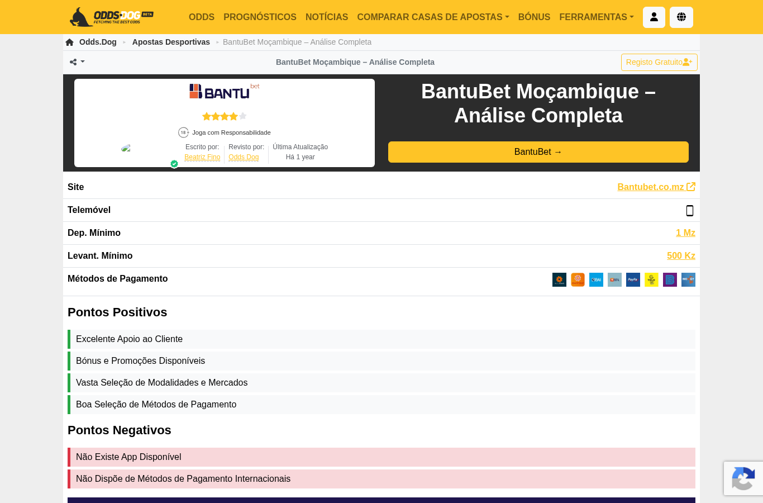Click the star rating on BantuBet card
This screenshot has width=763, height=503.
pos(225,116)
